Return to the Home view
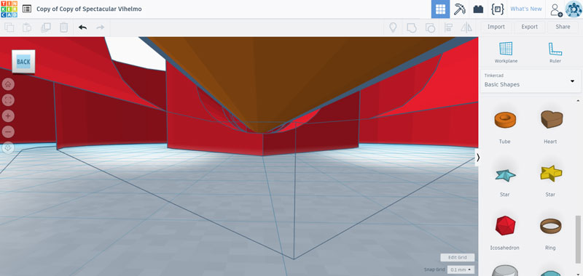Image resolution: width=583 pixels, height=276 pixels. [8, 84]
